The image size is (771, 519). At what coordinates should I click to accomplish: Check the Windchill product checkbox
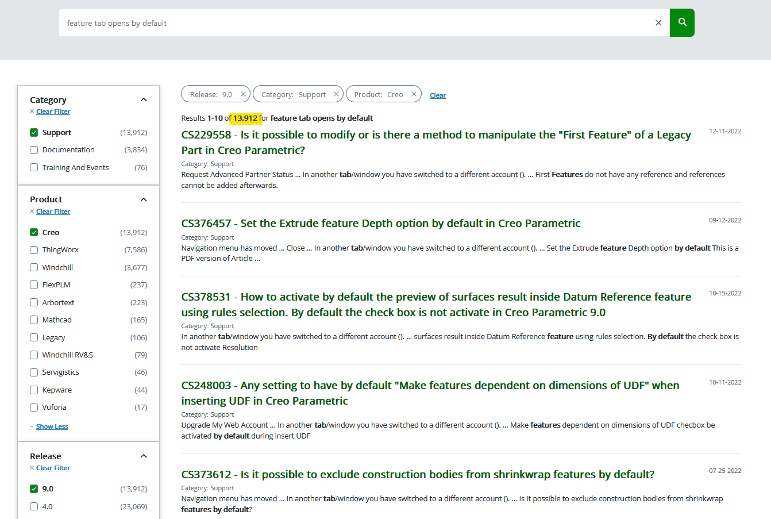point(33,267)
